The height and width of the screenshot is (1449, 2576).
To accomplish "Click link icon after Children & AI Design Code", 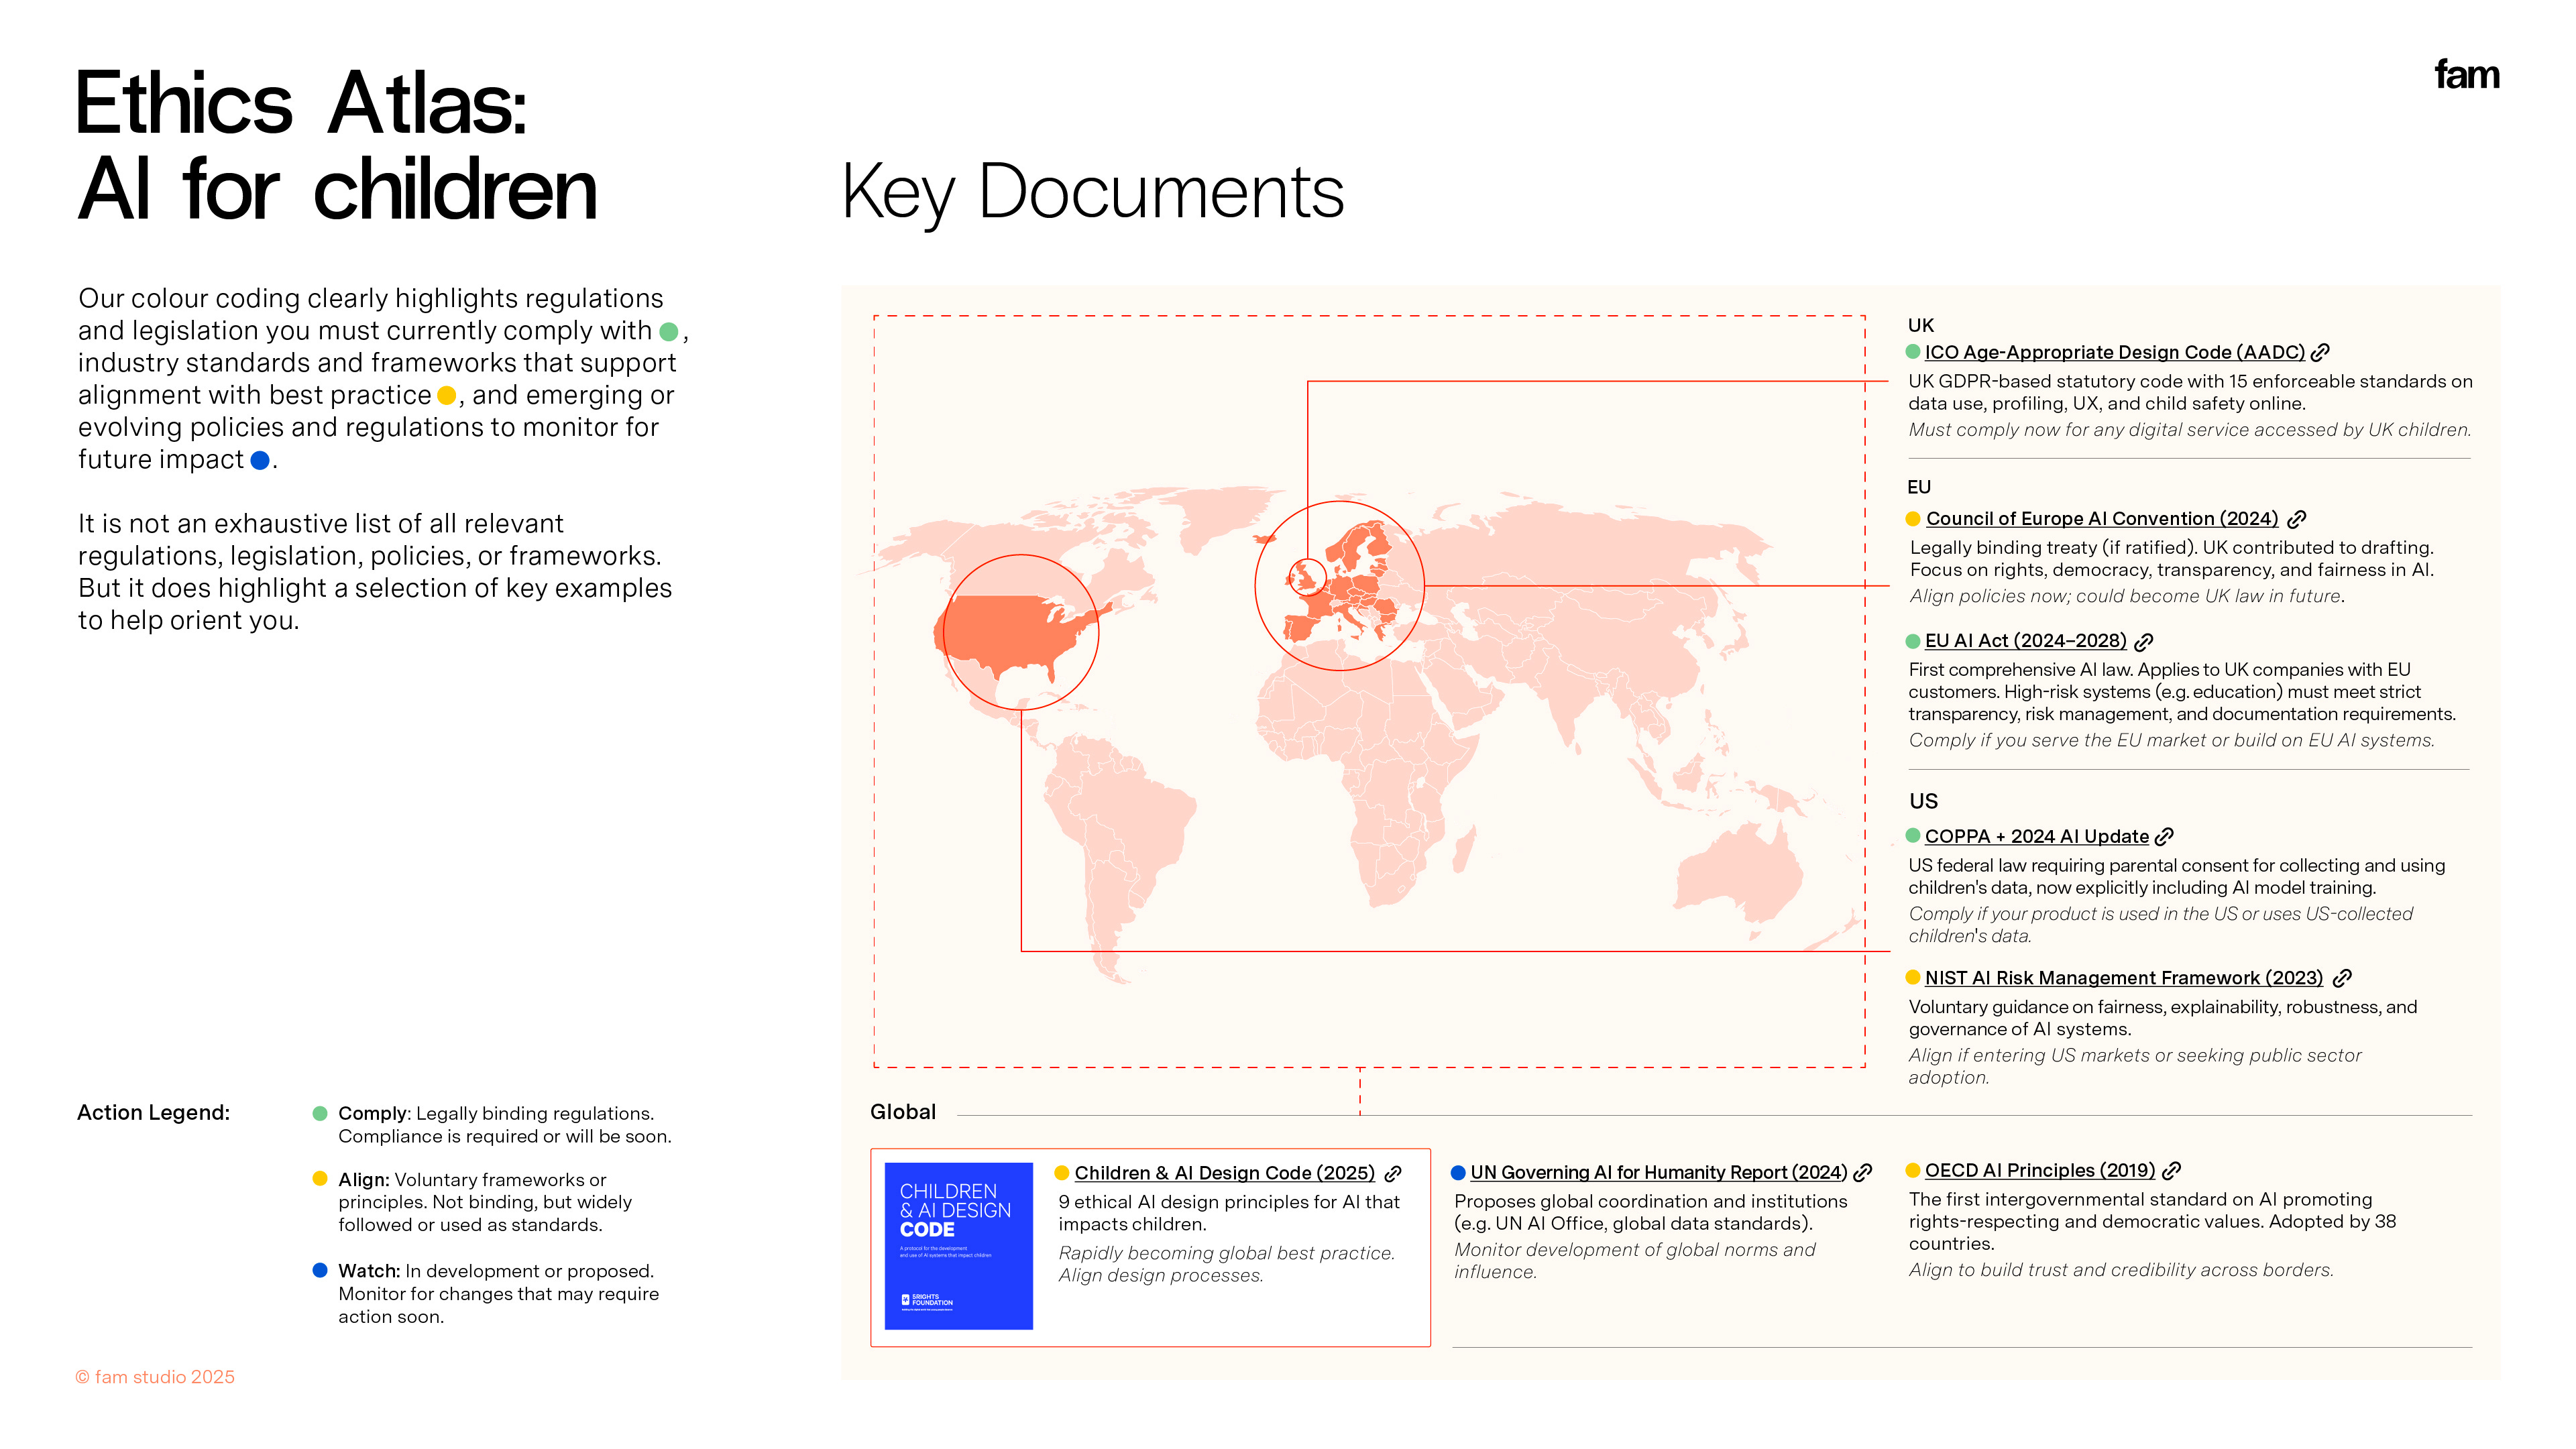I will tap(1393, 1174).
